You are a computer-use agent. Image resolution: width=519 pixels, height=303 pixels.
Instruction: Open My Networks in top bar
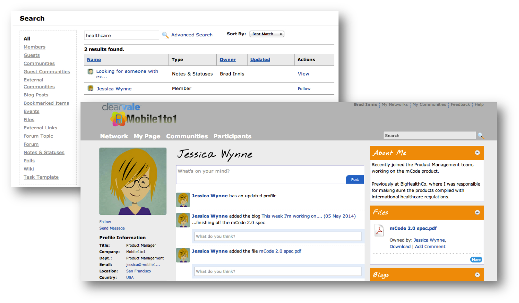395,105
